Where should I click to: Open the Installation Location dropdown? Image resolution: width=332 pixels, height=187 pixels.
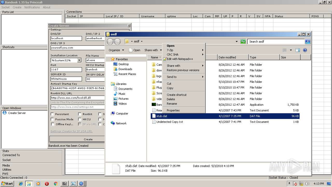point(79,60)
